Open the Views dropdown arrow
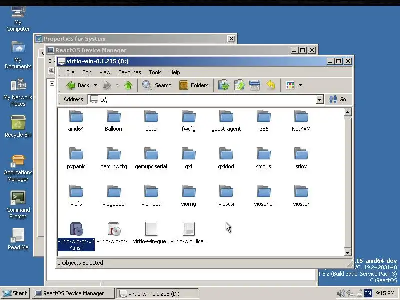 (300, 85)
